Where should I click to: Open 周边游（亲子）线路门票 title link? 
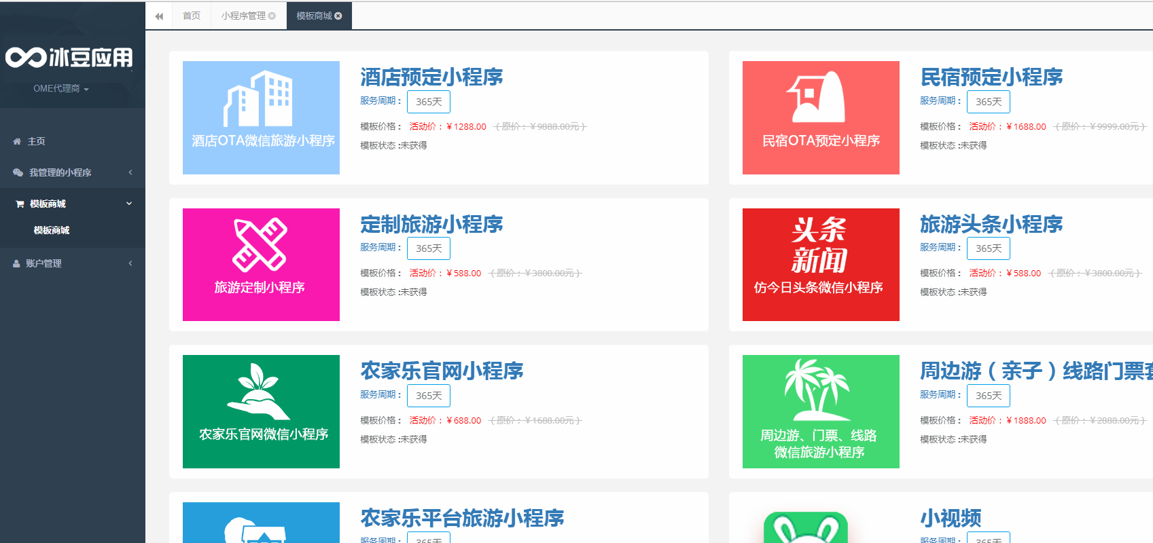coord(1036,371)
